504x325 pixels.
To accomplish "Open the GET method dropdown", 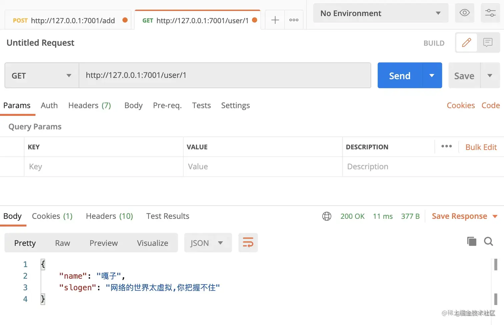I will point(42,76).
